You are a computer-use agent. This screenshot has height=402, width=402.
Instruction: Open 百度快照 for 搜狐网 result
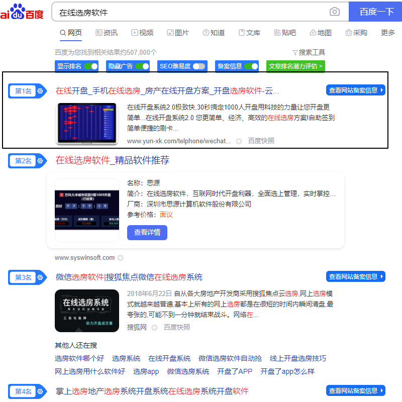(x=177, y=328)
